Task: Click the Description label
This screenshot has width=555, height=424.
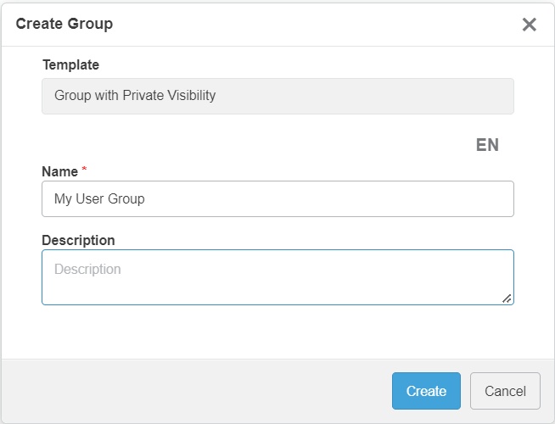Action: tap(78, 240)
